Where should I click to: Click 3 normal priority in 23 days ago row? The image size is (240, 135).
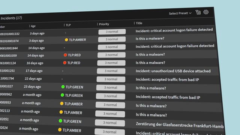pyautogui.click(x=111, y=87)
